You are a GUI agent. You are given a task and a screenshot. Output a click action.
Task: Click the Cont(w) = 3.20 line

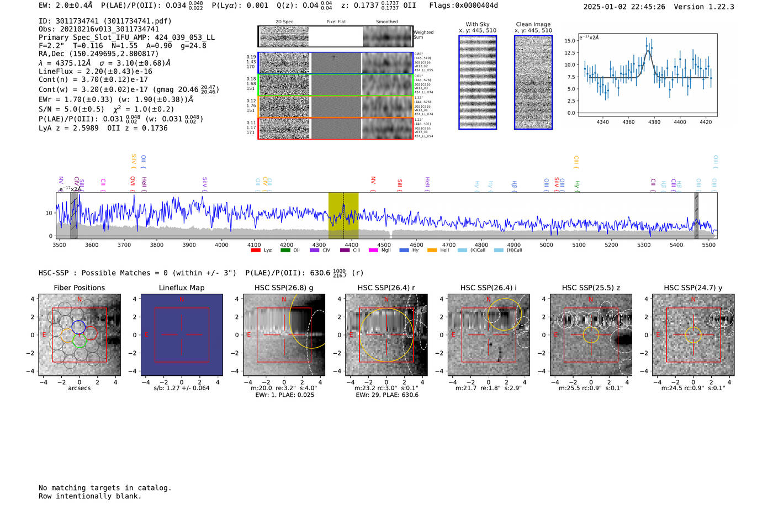129,89
